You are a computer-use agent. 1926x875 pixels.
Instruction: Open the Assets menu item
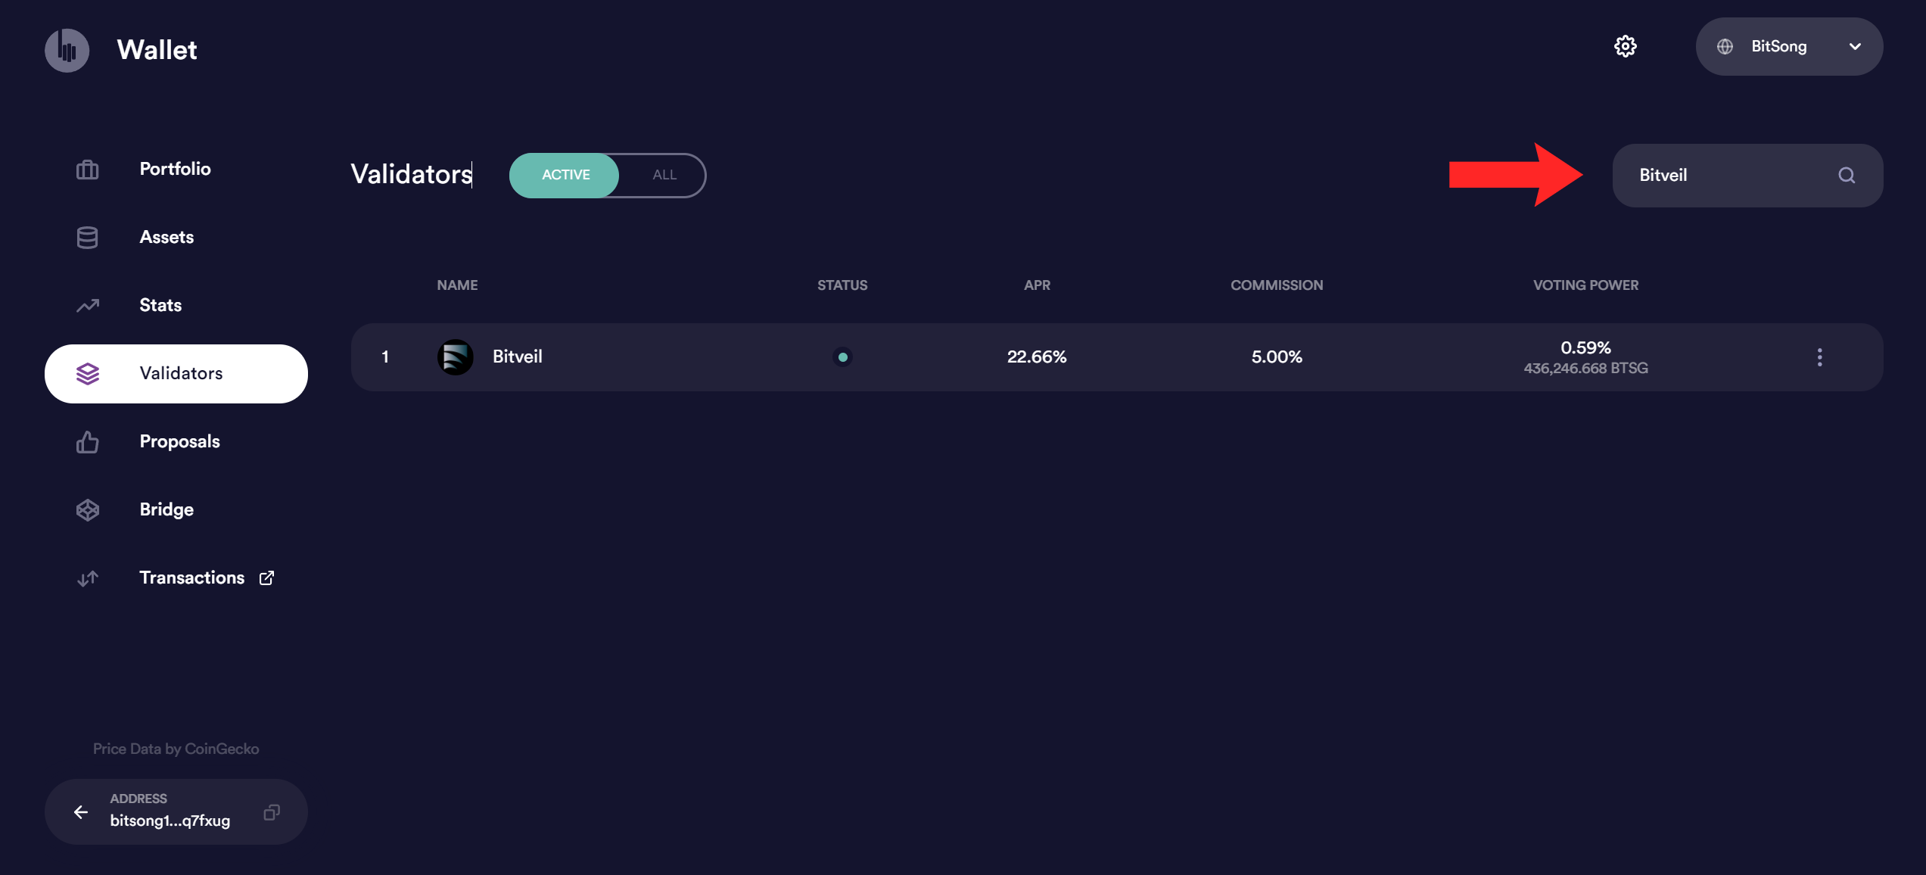coord(176,237)
